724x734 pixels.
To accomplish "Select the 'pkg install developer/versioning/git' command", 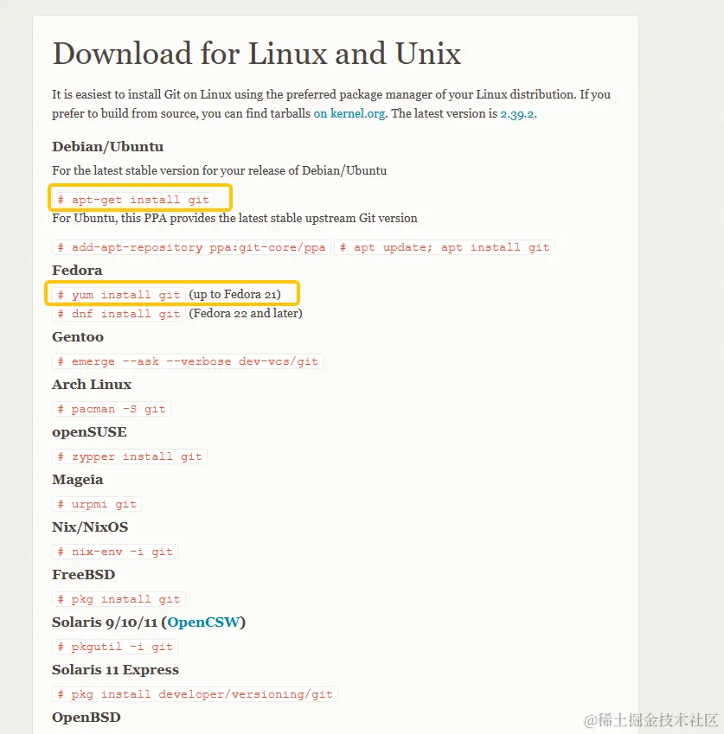I will [x=195, y=694].
